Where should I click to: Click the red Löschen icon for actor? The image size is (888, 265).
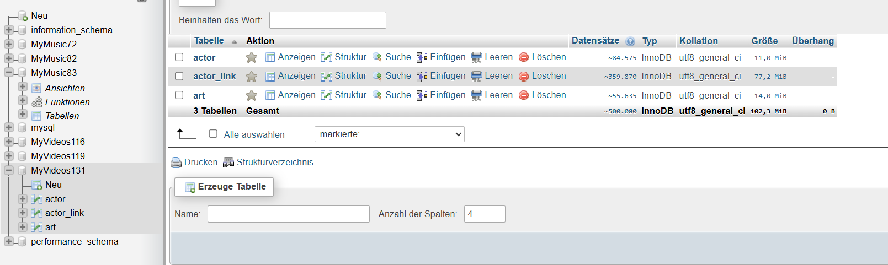[x=524, y=57]
